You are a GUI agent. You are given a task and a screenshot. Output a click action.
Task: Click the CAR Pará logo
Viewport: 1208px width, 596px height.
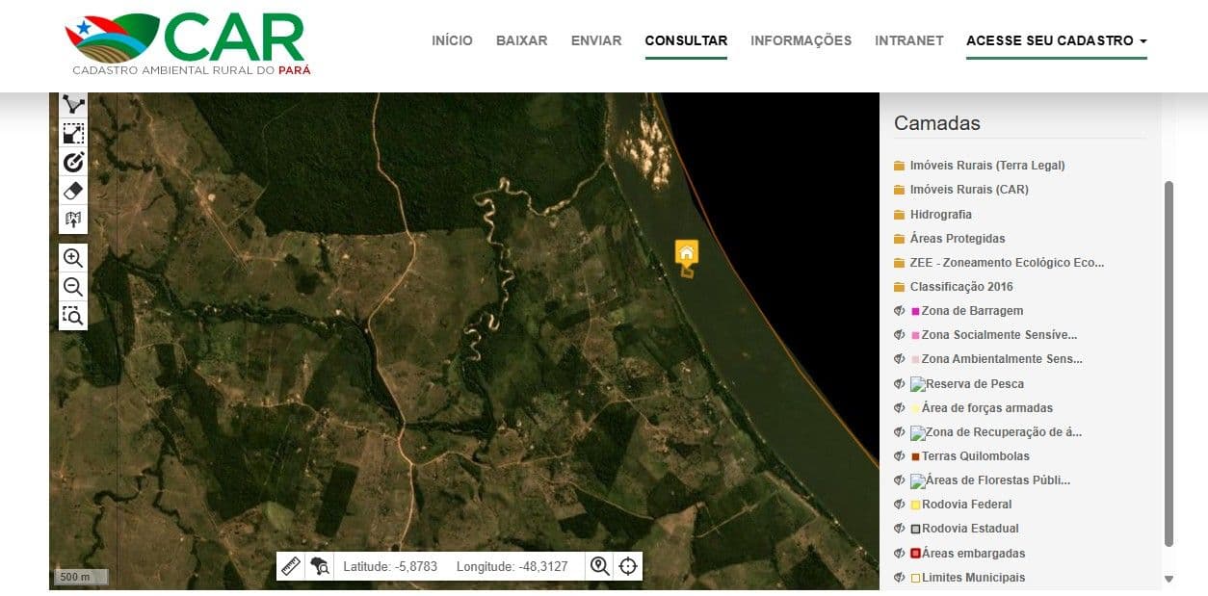(x=188, y=44)
